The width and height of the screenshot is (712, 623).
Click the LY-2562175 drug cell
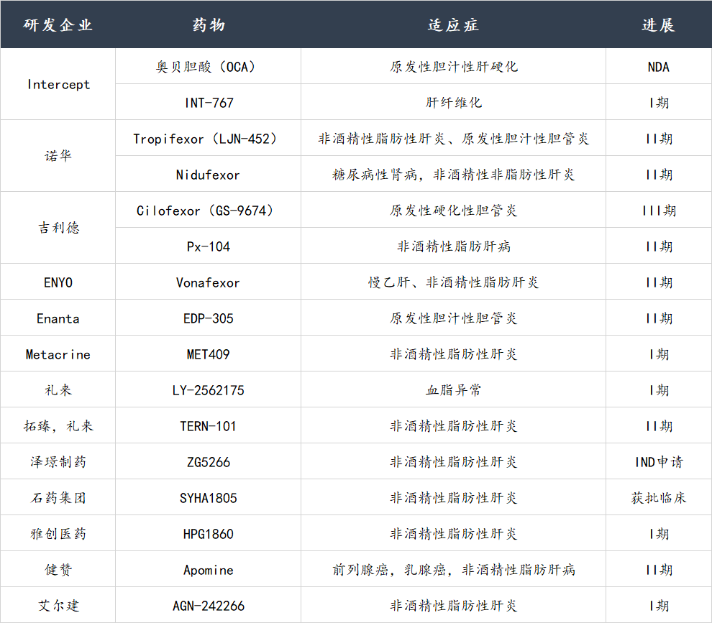click(x=208, y=389)
